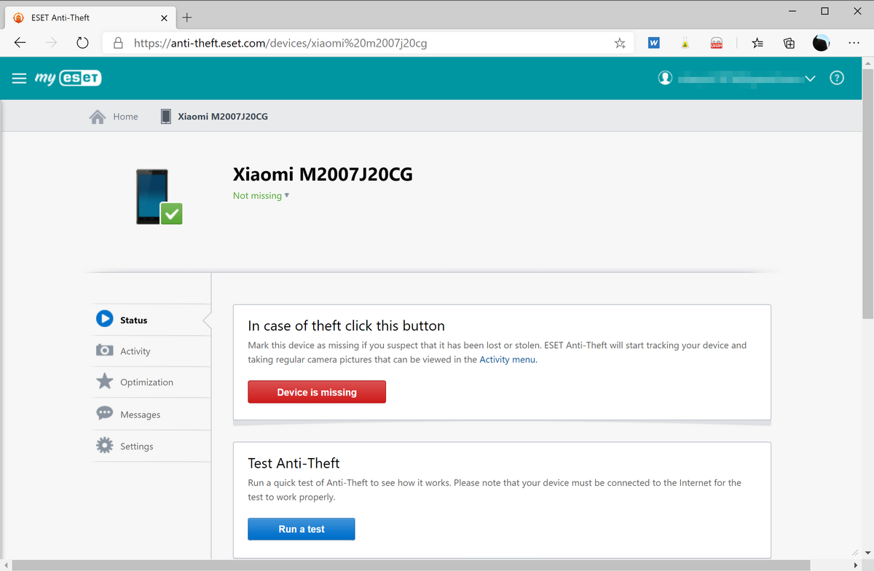Open the help question mark icon
Viewport: 874px width, 571px height.
837,78
